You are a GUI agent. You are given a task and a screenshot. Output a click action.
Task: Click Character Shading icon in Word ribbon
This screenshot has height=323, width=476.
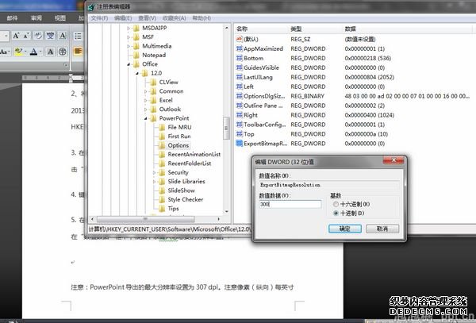[x=51, y=52]
